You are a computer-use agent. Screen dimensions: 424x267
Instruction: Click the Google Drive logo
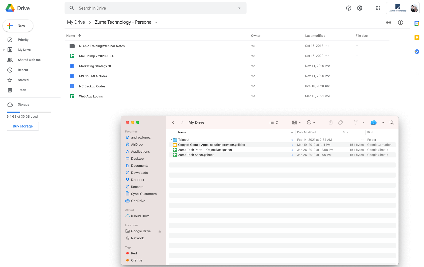coord(10,8)
